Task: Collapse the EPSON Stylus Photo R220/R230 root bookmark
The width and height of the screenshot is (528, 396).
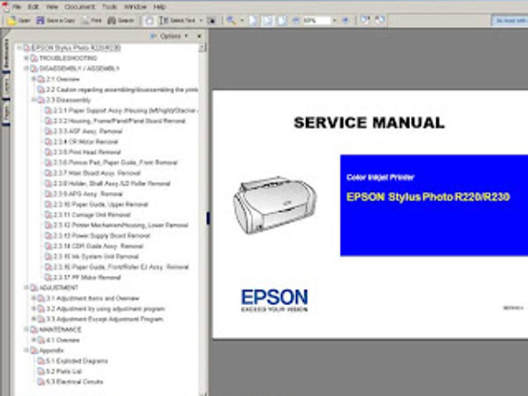Action: click(x=19, y=47)
